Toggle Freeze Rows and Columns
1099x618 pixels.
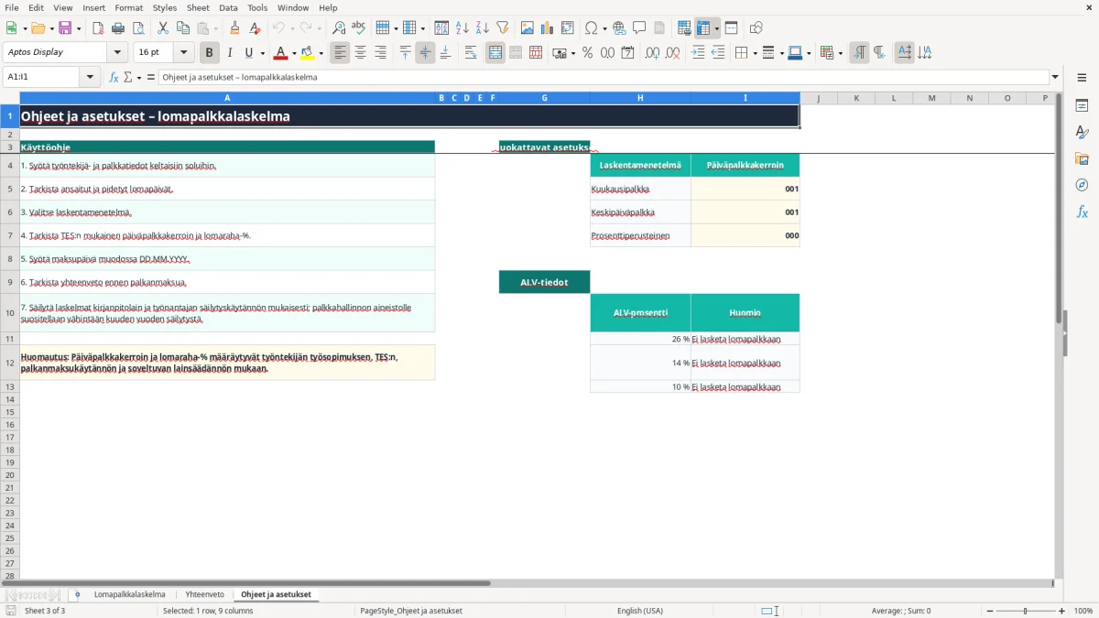point(703,28)
